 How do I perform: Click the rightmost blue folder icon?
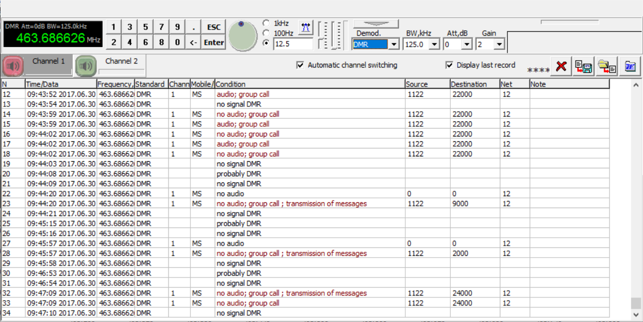click(630, 66)
